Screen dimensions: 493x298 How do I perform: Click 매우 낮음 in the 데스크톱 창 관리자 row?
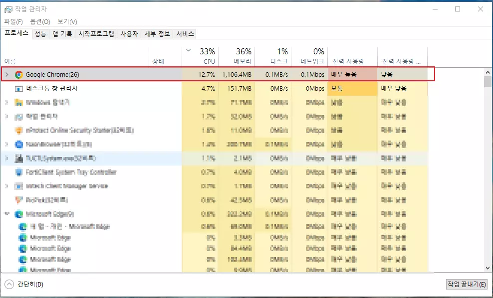(x=394, y=89)
